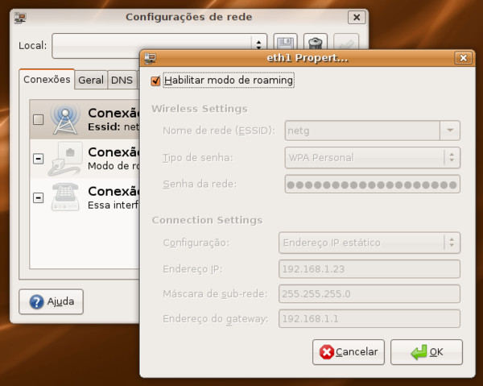Click the wireless antenna connection icon

[65, 119]
